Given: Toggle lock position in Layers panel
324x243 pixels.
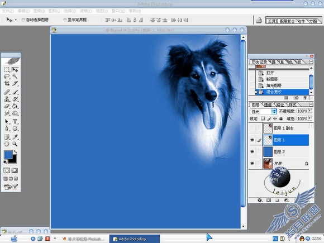Looking at the screenshot, I should 275,118.
